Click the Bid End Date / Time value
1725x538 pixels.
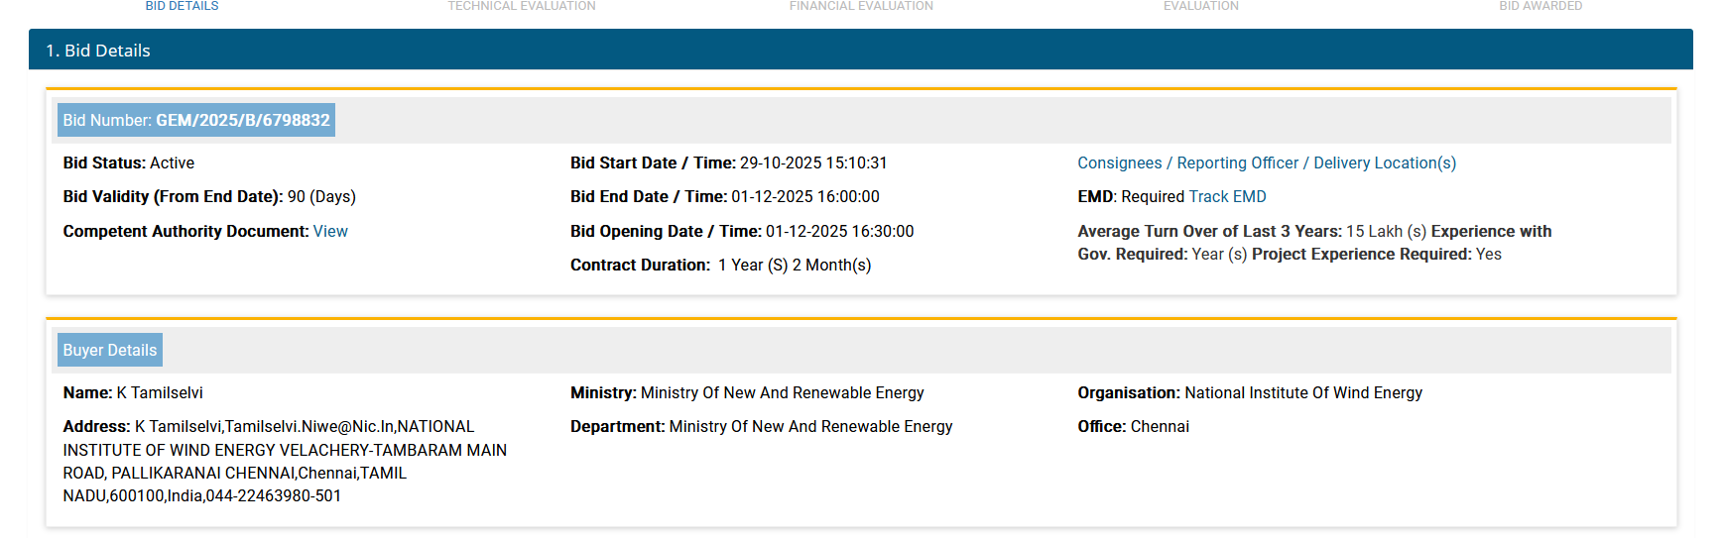point(805,197)
